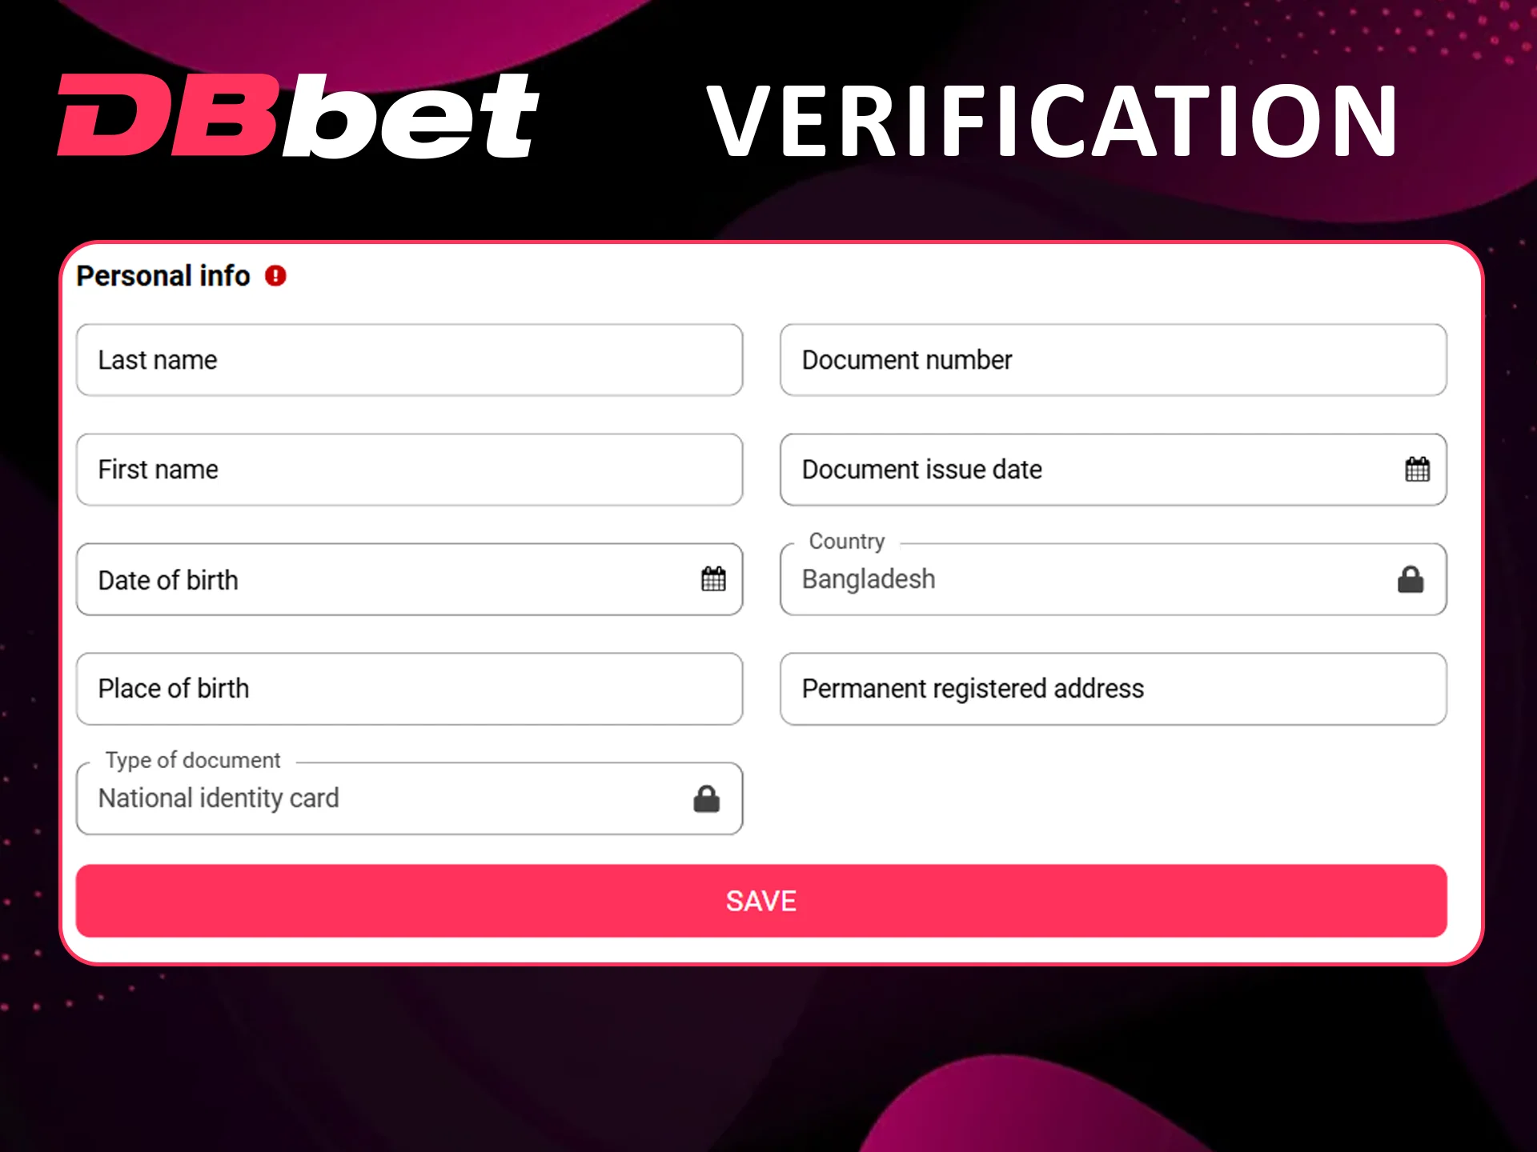Click the VERIFICATION title
The width and height of the screenshot is (1537, 1152).
[1051, 122]
